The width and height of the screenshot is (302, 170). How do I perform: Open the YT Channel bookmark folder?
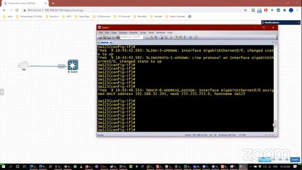point(122,17)
